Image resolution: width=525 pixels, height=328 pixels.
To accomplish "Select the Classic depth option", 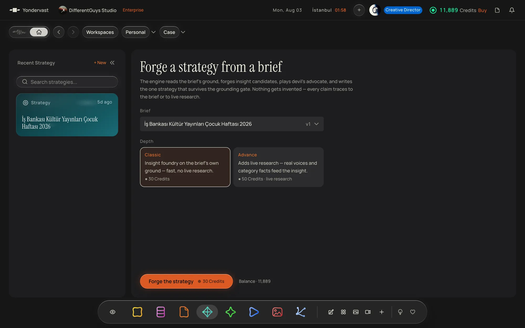I will [185, 167].
